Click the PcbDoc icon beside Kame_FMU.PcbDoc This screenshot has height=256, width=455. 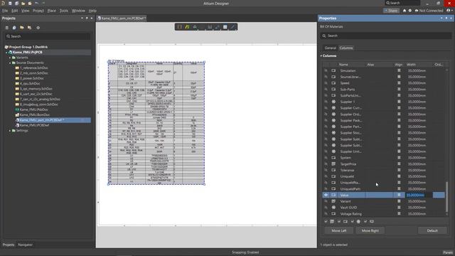pos(17,110)
